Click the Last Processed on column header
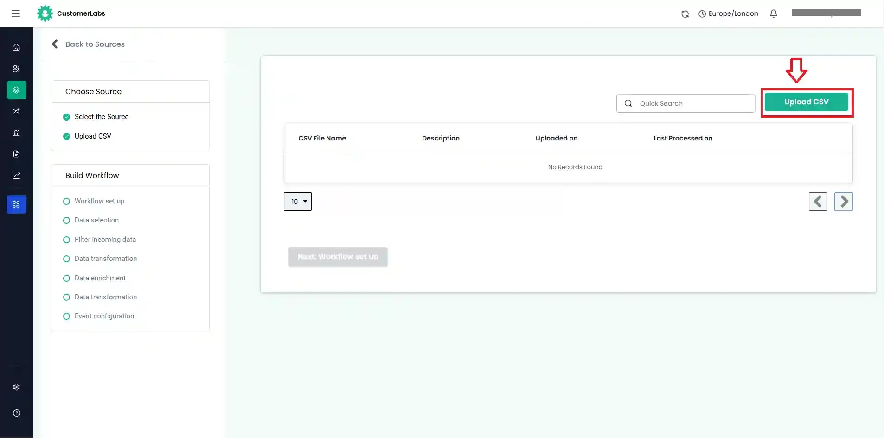The width and height of the screenshot is (884, 438). [x=683, y=138]
